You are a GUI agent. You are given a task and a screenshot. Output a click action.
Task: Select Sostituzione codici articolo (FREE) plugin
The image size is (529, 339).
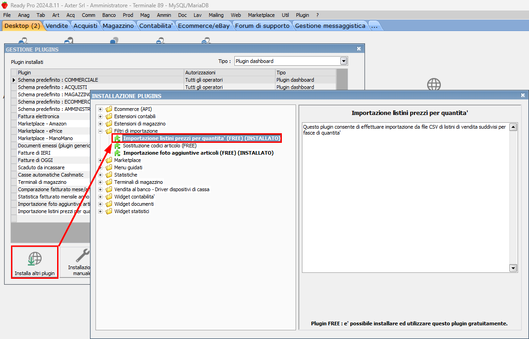[x=159, y=146]
